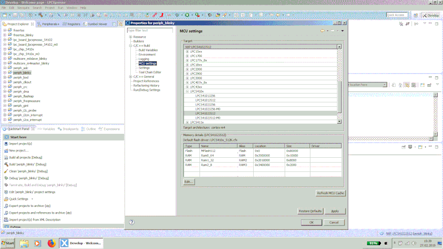The image size is (443, 249).
Task: Click the Develop perspective button
Action: 431,15
